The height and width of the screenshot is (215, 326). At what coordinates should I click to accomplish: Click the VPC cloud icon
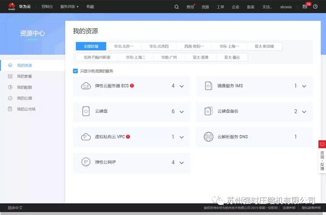point(86,137)
